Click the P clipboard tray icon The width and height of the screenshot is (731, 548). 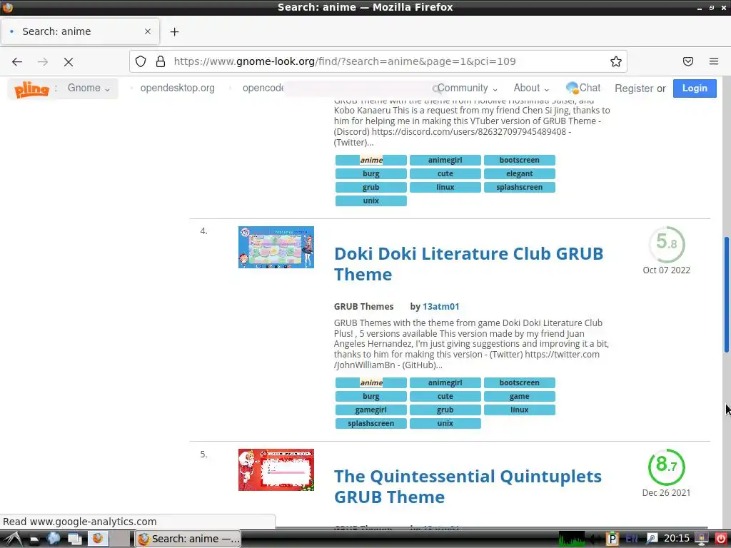tap(612, 539)
